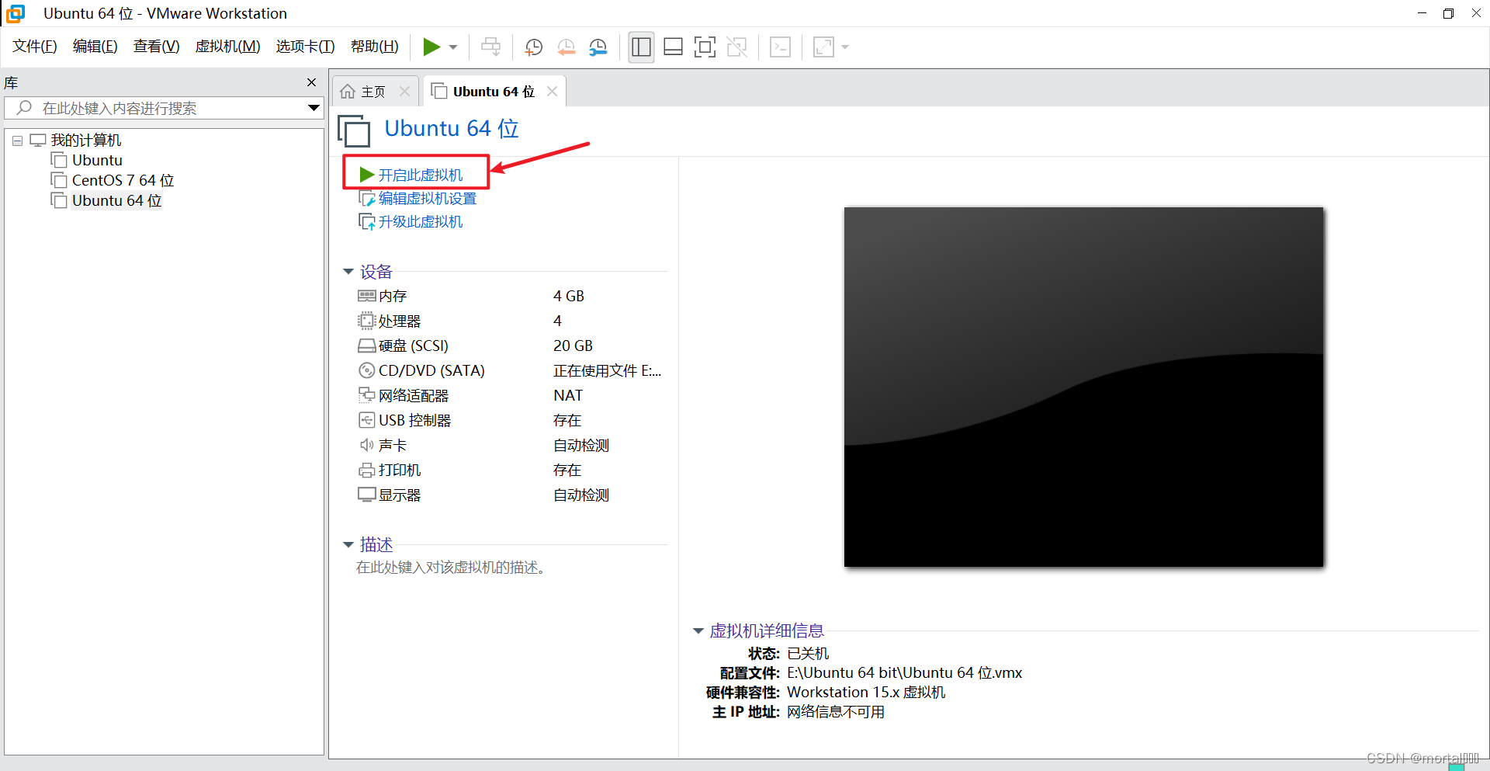Open the 编辑(E) menu
1490x771 pixels.
95,47
